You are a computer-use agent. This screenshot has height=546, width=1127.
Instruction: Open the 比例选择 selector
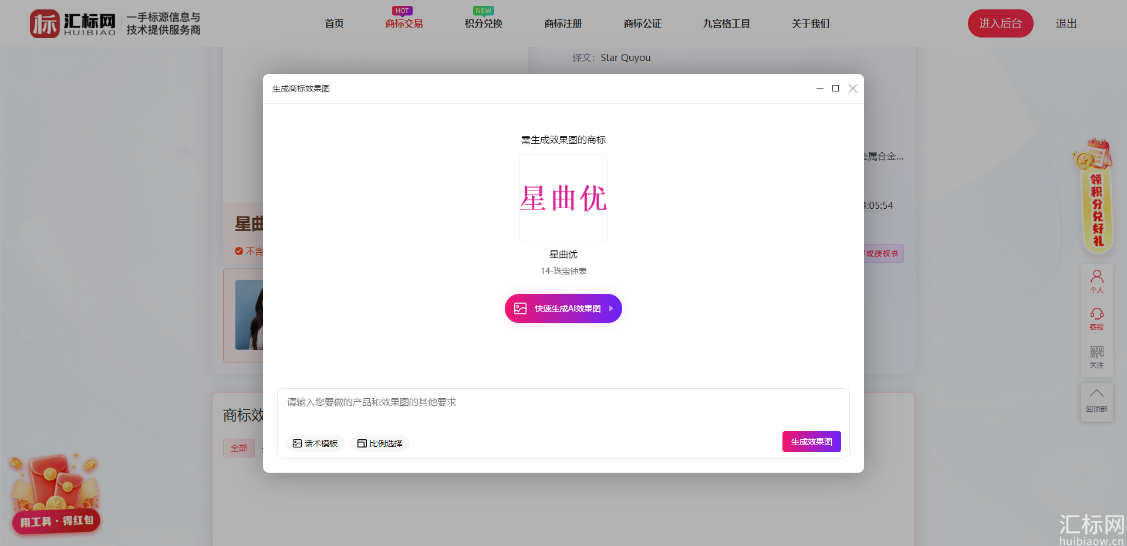coord(380,443)
